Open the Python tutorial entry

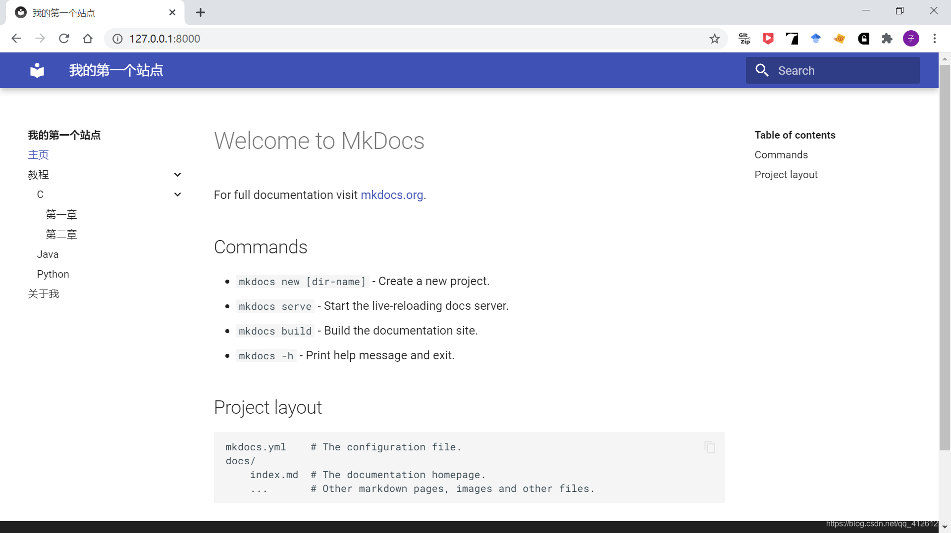53,274
